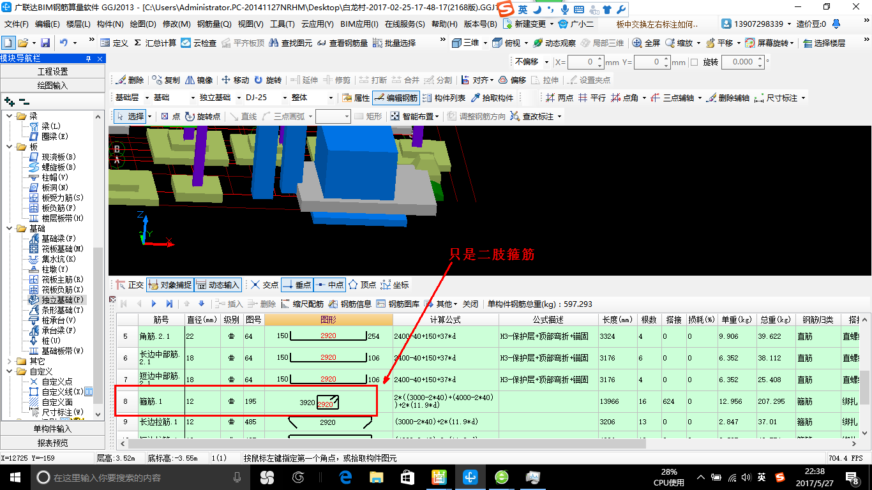
Task: Toggle 动态输入 dynamic input
Action: (x=217, y=285)
